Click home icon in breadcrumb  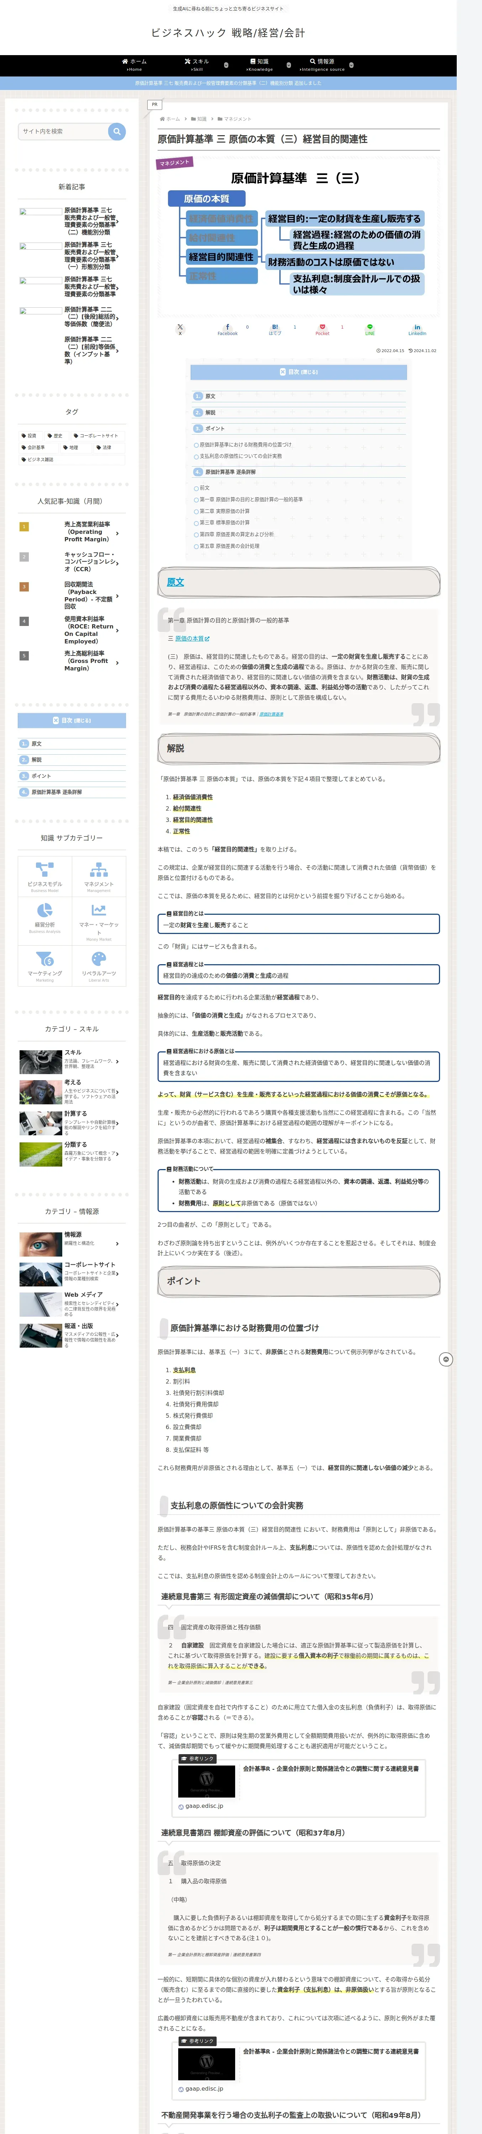(x=162, y=118)
